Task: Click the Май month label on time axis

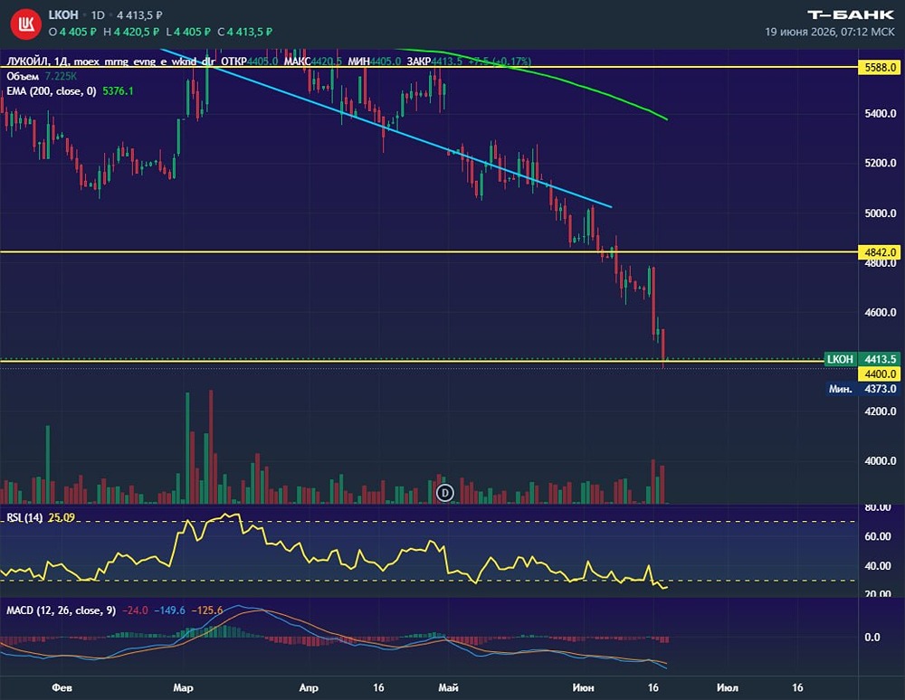Action: point(449,687)
